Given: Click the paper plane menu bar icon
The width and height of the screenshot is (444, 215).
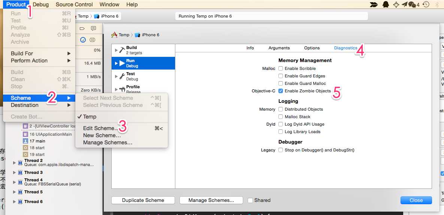Looking at the screenshot, I should pyautogui.click(x=404, y=4).
